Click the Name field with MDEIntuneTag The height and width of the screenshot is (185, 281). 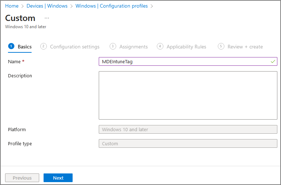pos(188,61)
